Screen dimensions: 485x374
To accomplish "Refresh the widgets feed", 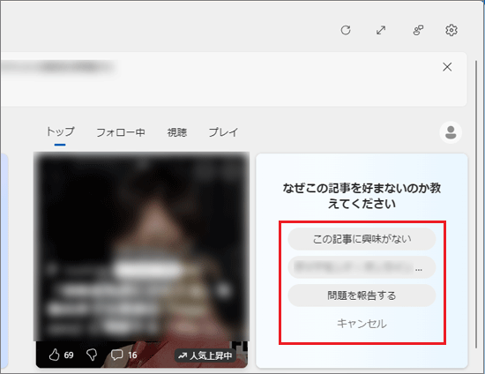I will click(346, 30).
